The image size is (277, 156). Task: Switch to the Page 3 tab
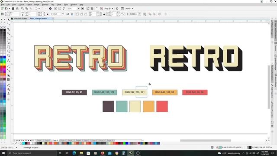(x=55, y=140)
